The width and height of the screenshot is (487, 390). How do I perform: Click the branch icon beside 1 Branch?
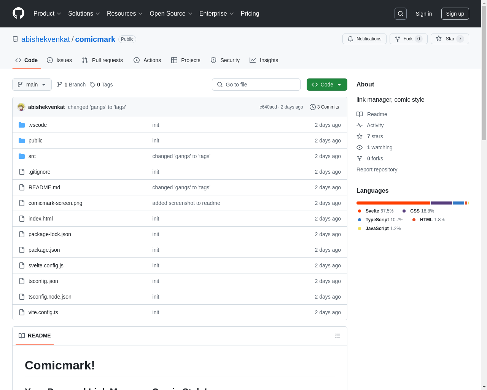(60, 85)
